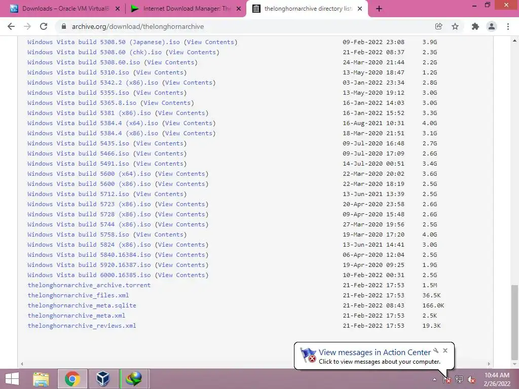Click View messages in Action Center
Screen dimensions: 519x389
tap(375, 353)
